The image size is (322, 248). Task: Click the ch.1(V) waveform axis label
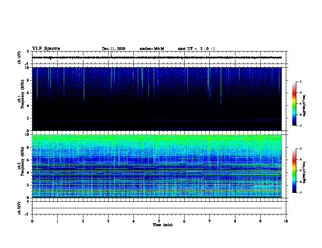(19, 58)
